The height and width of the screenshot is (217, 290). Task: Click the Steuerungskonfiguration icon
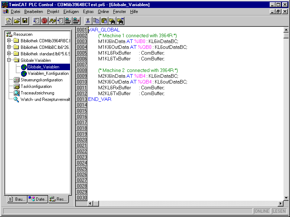[16, 80]
